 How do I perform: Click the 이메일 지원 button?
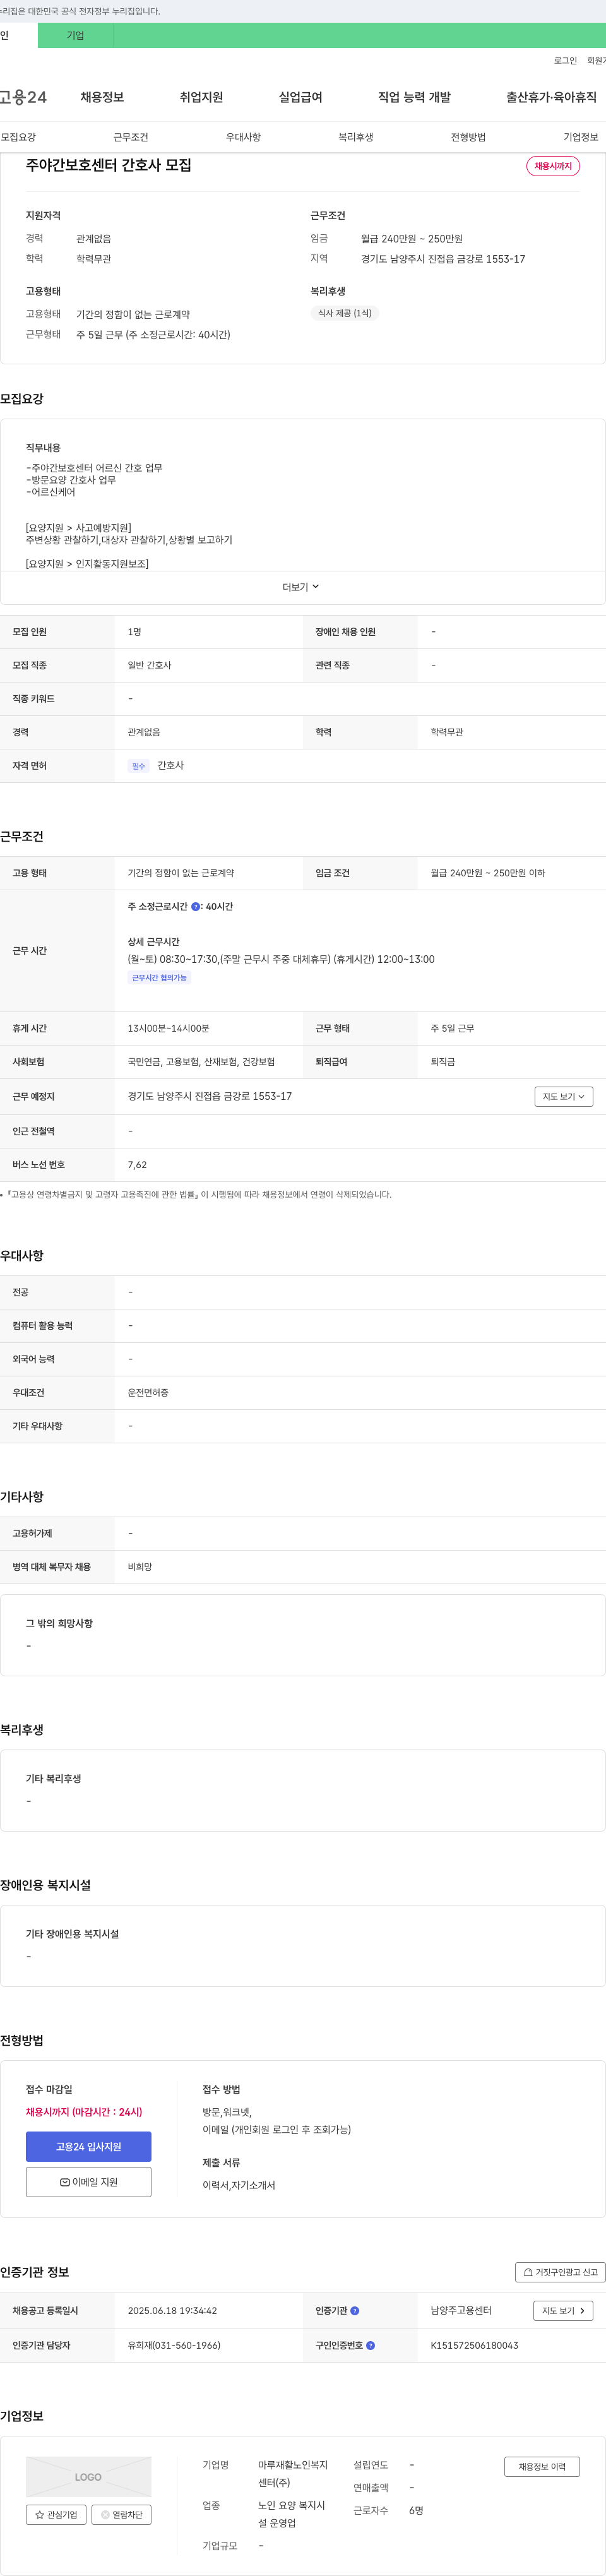coord(89,2182)
